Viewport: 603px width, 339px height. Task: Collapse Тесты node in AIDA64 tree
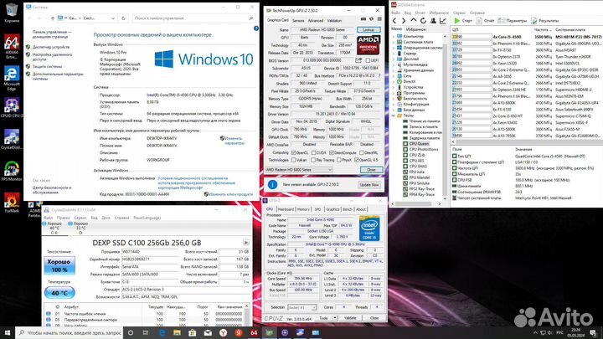[x=394, y=116]
